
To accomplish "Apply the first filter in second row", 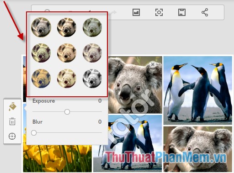I will point(41,53).
